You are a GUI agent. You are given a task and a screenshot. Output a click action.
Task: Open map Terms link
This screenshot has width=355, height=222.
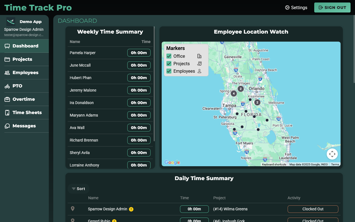point(335,165)
